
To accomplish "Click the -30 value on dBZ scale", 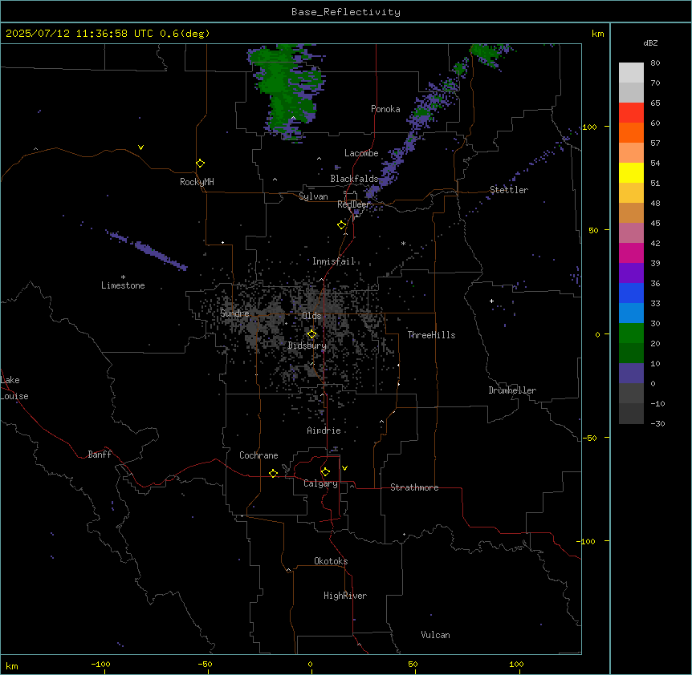I will (x=657, y=423).
